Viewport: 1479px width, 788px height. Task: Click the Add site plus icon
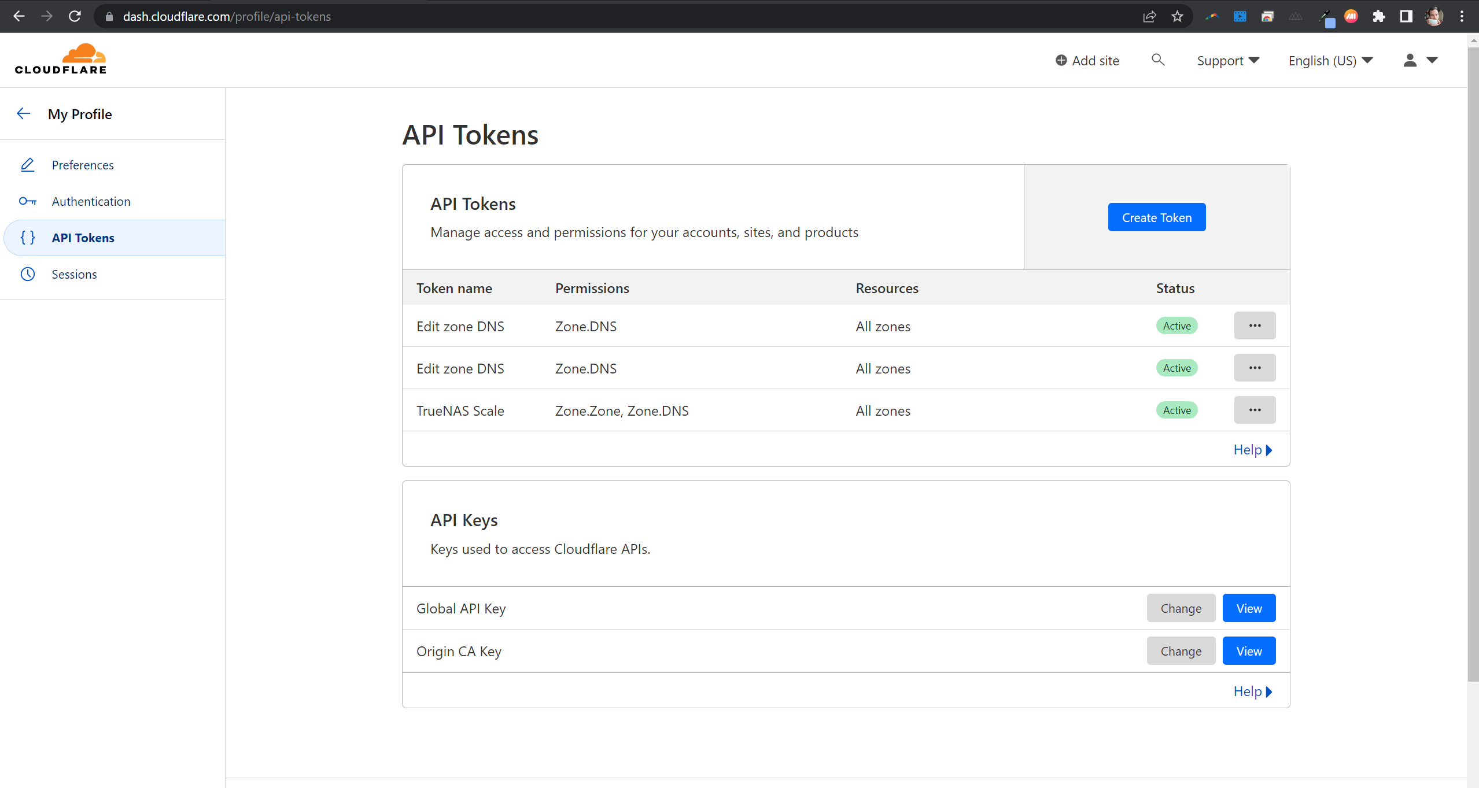coord(1061,60)
